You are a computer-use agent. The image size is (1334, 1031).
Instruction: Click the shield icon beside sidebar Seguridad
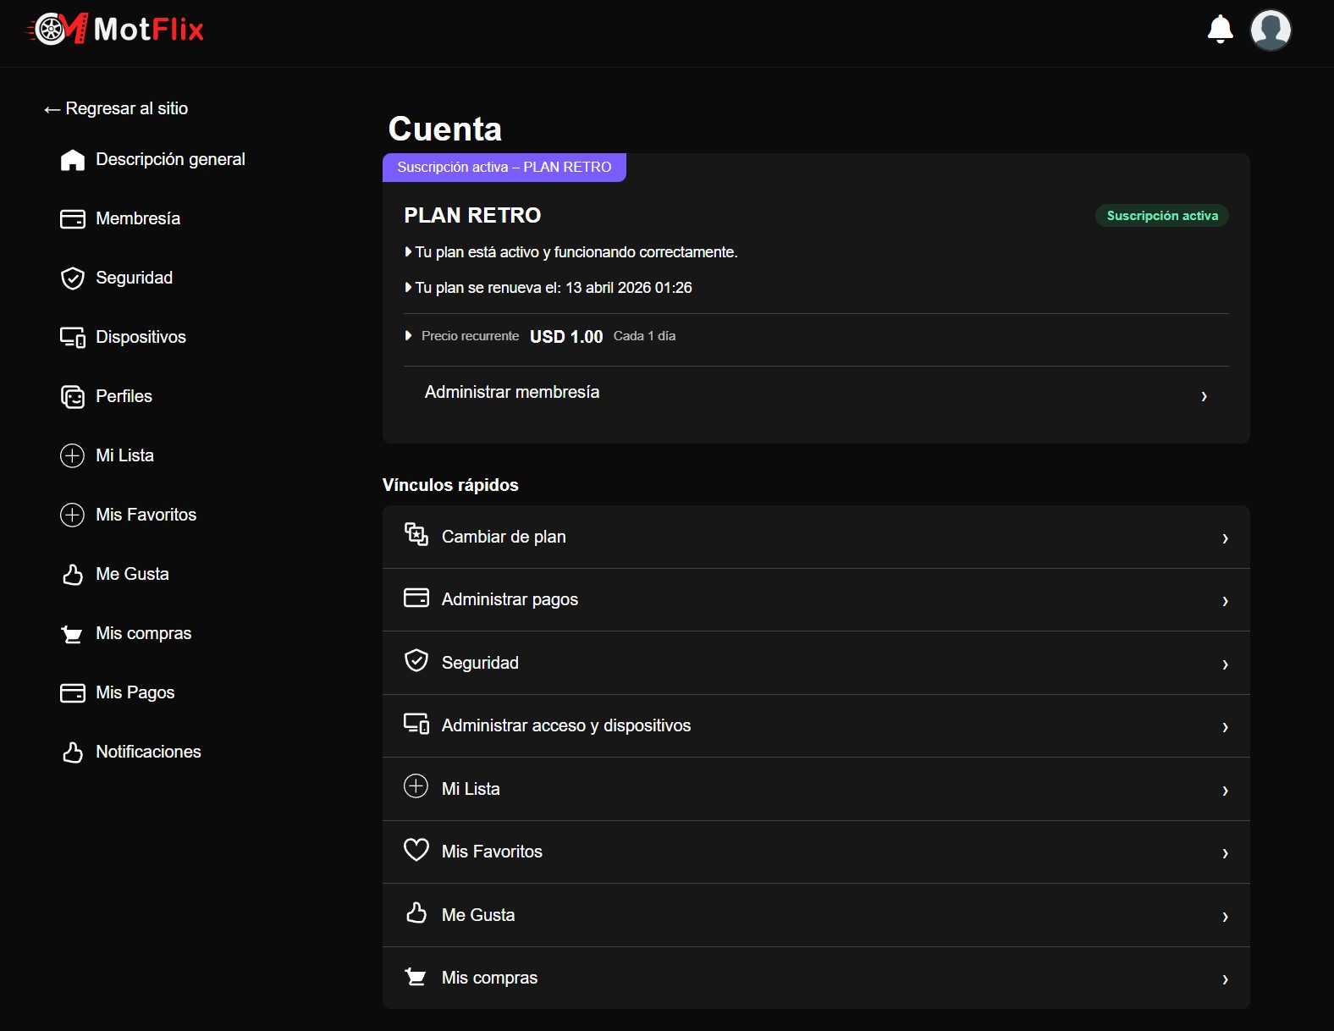point(73,278)
